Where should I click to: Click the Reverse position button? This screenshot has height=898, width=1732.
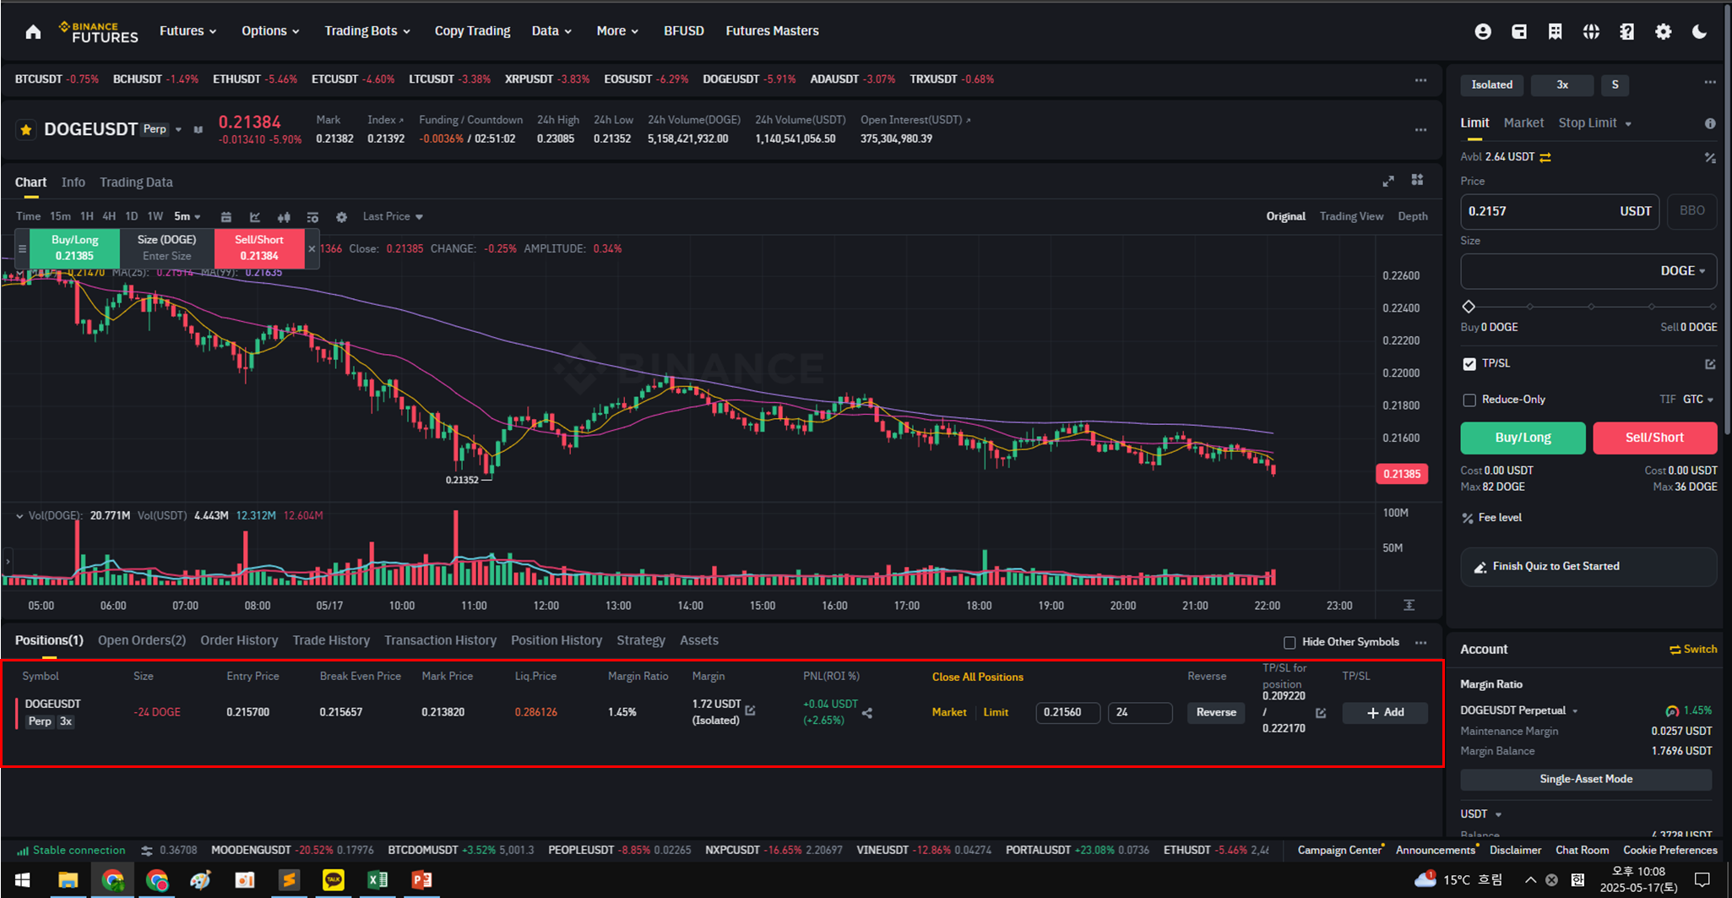pyautogui.click(x=1216, y=713)
